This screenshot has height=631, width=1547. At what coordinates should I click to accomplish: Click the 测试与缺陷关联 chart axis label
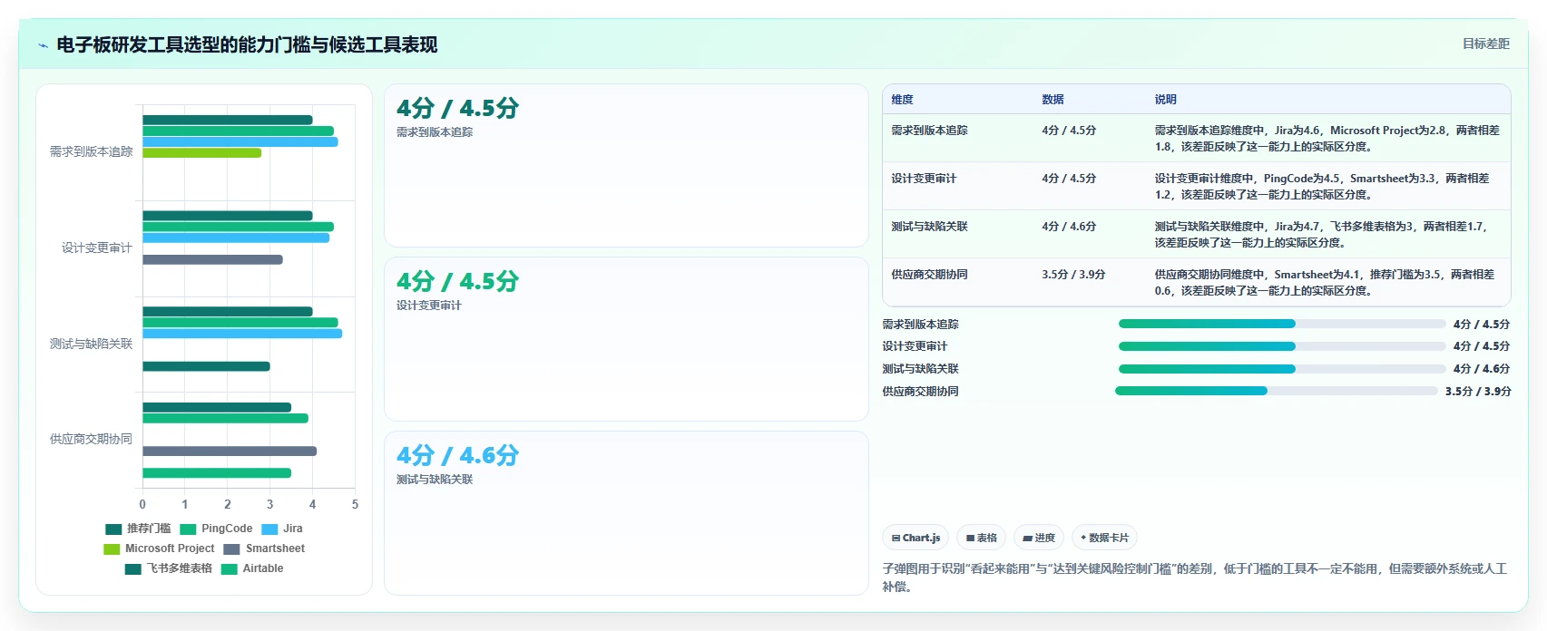pyautogui.click(x=91, y=345)
